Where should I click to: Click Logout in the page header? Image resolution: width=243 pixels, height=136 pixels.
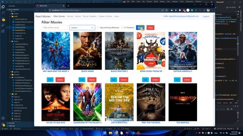(206, 16)
